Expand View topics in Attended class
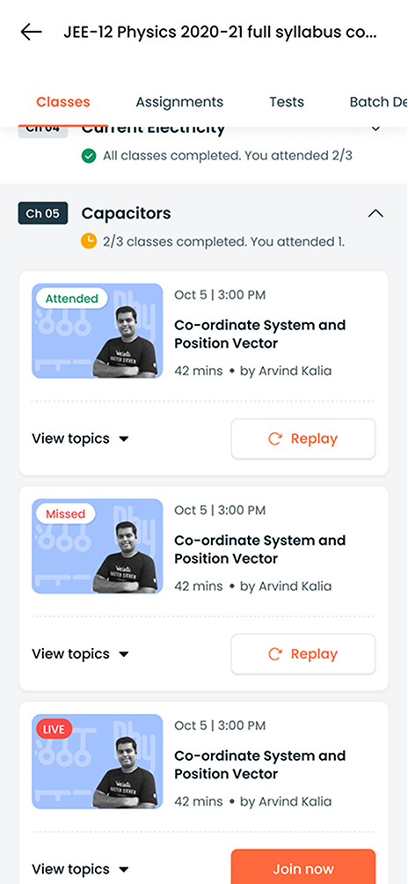This screenshot has height=884, width=408. [x=81, y=438]
